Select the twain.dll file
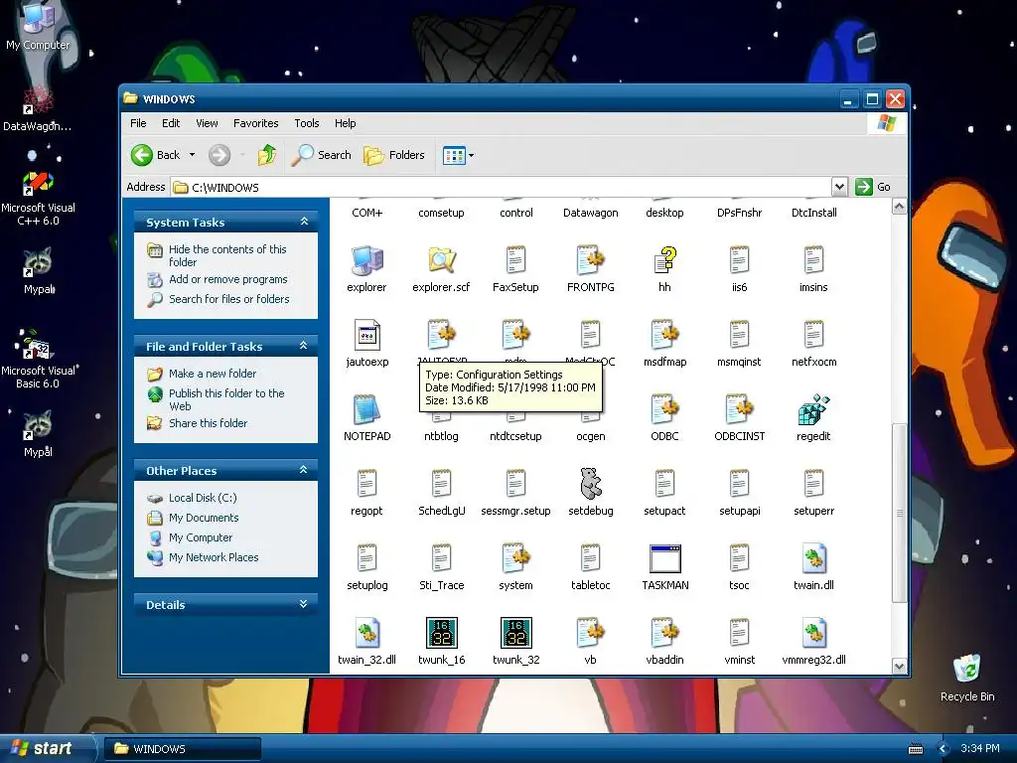Screen dimensions: 1017x763 coord(813,559)
